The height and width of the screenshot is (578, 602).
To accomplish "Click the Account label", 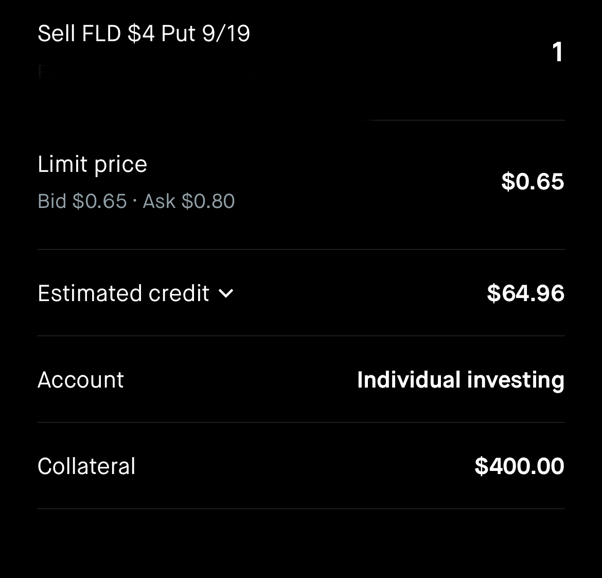I will [81, 380].
